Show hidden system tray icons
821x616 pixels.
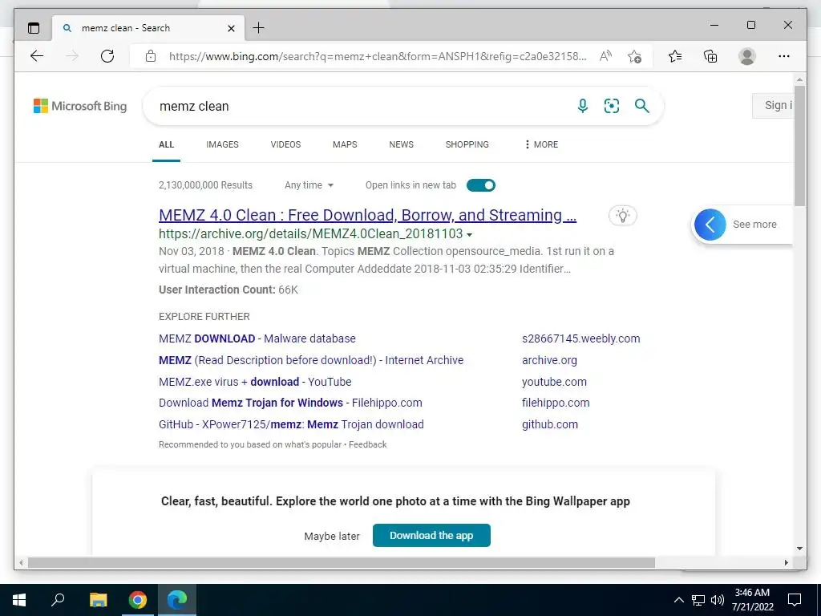coord(678,600)
